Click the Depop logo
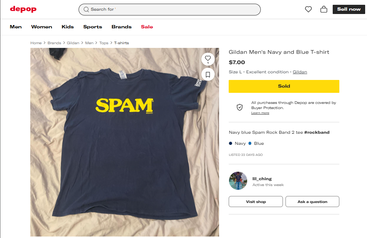Image resolution: width=367 pixels, height=238 pixels. click(x=23, y=9)
